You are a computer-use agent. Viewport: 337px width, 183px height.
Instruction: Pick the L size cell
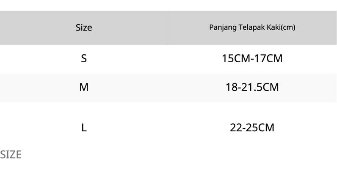(x=84, y=128)
